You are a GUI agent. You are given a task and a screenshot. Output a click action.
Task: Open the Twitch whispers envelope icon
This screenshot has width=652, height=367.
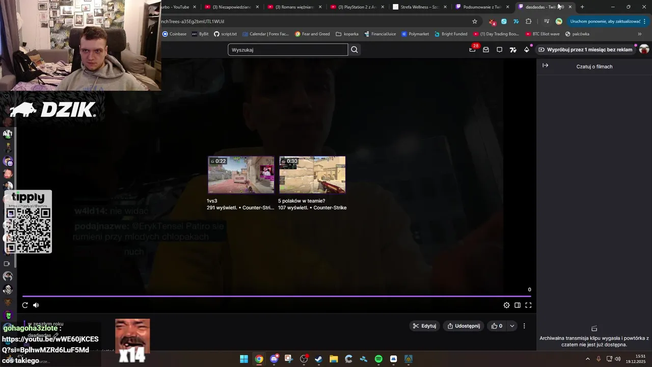click(x=486, y=49)
